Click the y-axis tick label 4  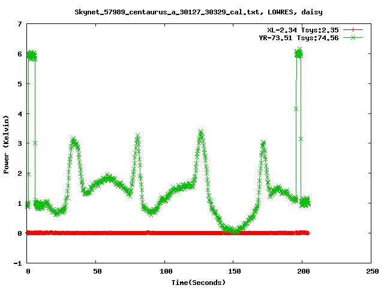(x=20, y=114)
